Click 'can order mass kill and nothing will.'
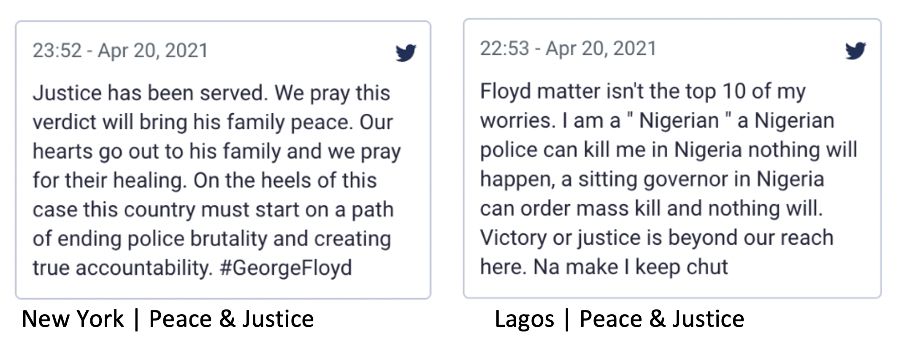The width and height of the screenshot is (899, 358). pos(652,208)
